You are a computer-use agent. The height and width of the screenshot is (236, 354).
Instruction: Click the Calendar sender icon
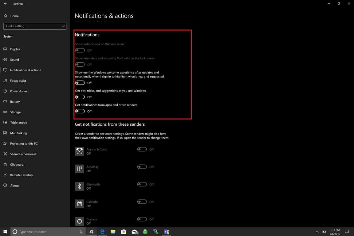point(80,204)
